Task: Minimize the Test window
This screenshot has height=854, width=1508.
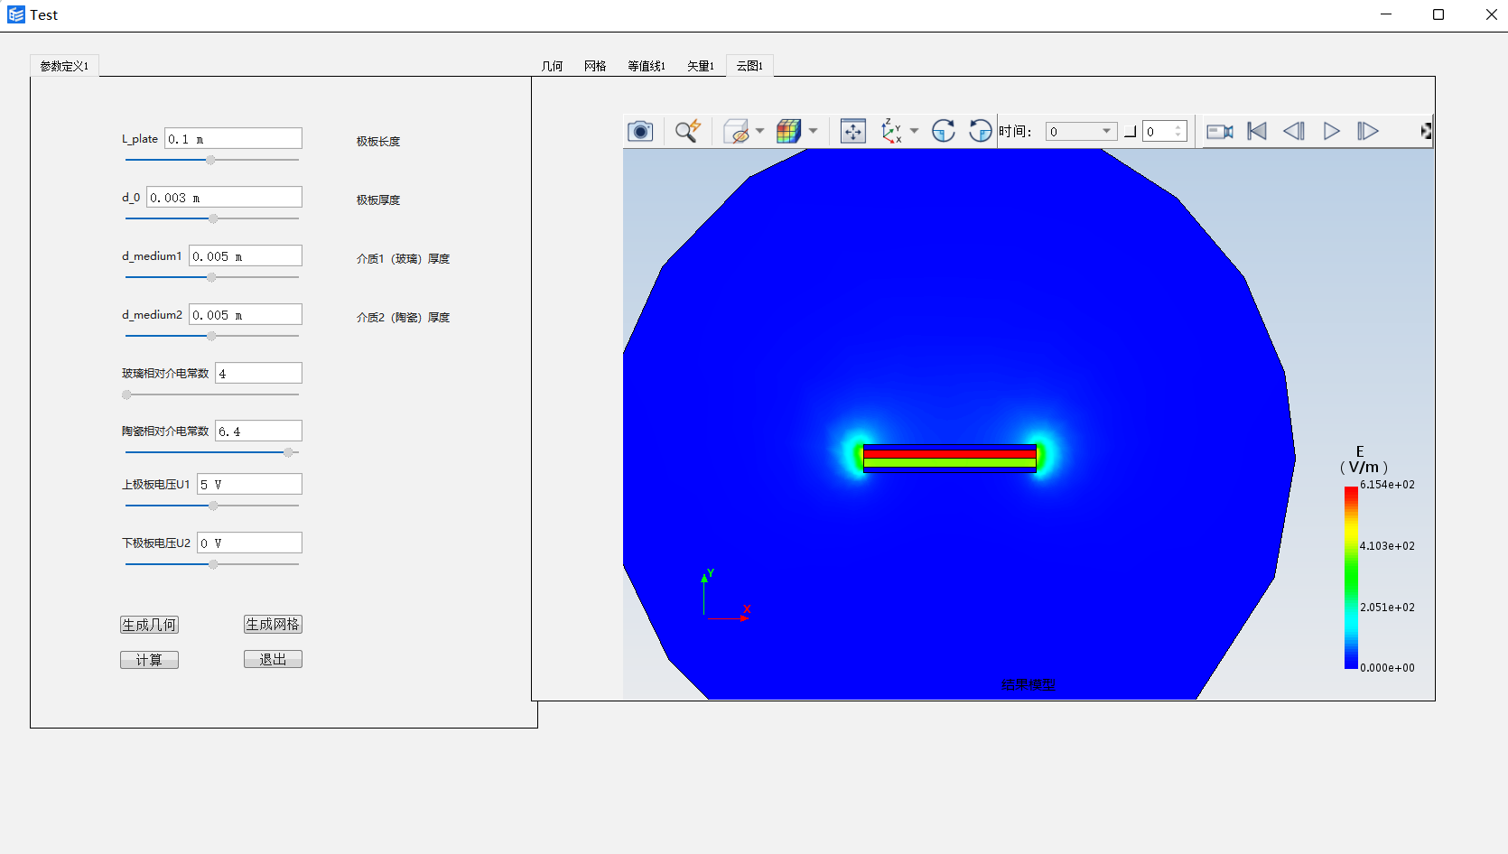Action: pyautogui.click(x=1386, y=14)
